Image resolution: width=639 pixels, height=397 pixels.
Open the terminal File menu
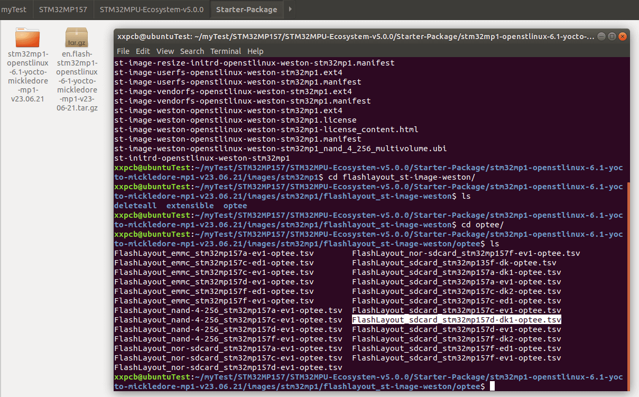tap(123, 51)
